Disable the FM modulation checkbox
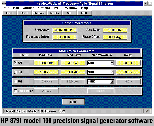The width and height of the screenshot is (154, 126). pos(16,72)
